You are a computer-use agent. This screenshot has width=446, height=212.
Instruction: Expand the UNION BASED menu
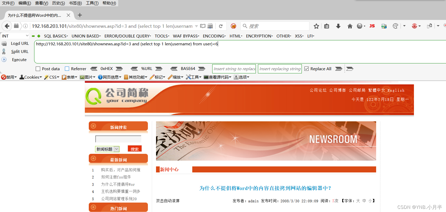pyautogui.click(x=86, y=36)
